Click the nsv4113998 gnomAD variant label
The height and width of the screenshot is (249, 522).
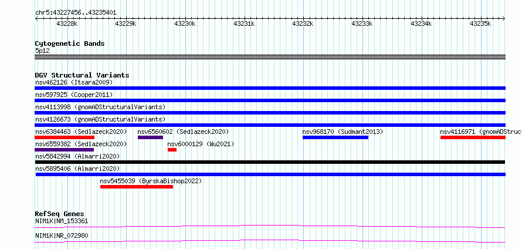100,107
